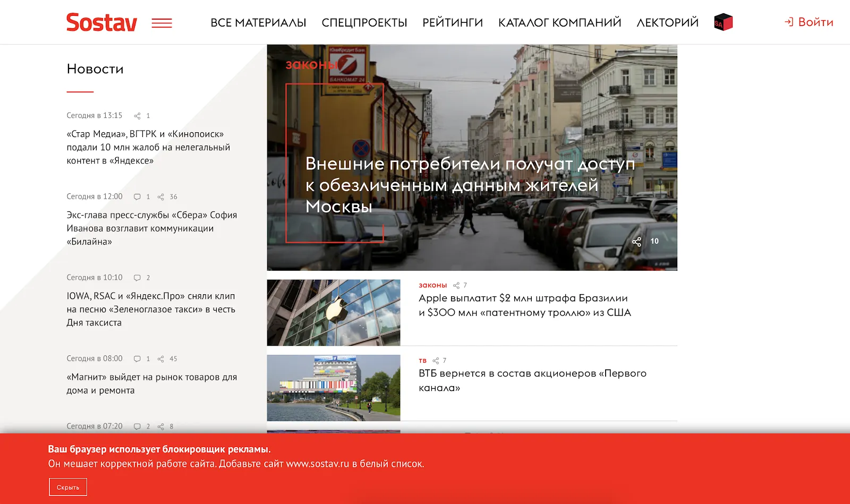
Task: Click comment icon on 10:10 news item
Action: [x=137, y=278]
